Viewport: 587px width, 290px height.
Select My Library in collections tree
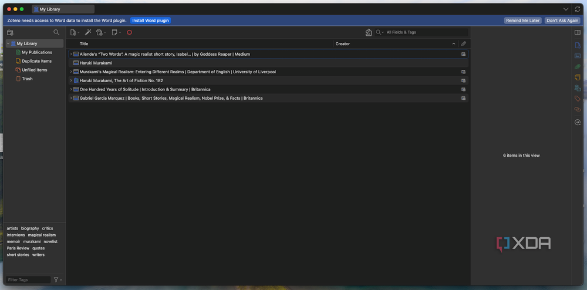coord(35,43)
